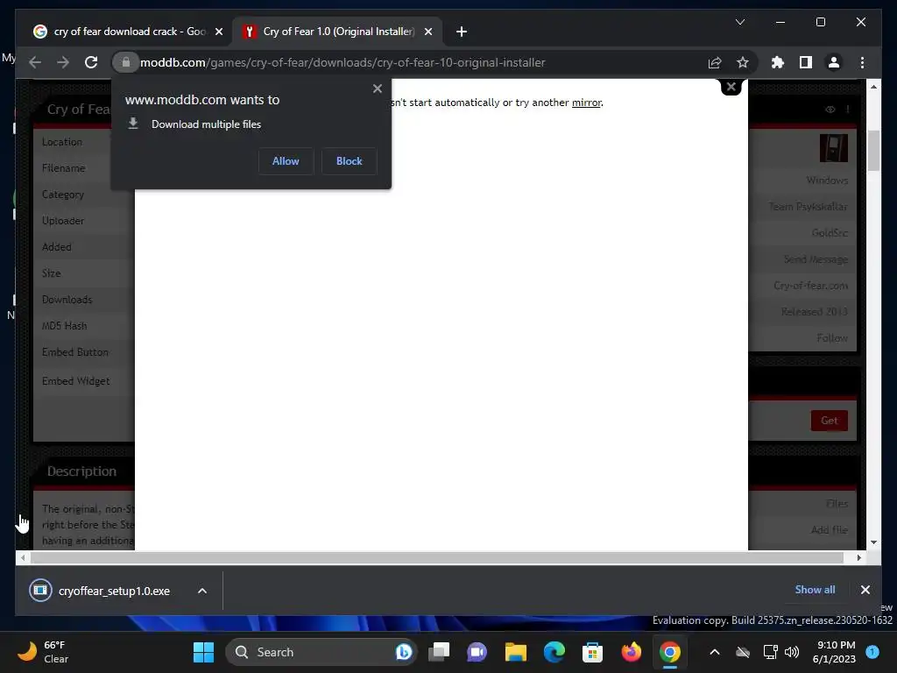Open Chrome extensions puzzle icon
897x673 pixels.
778,62
